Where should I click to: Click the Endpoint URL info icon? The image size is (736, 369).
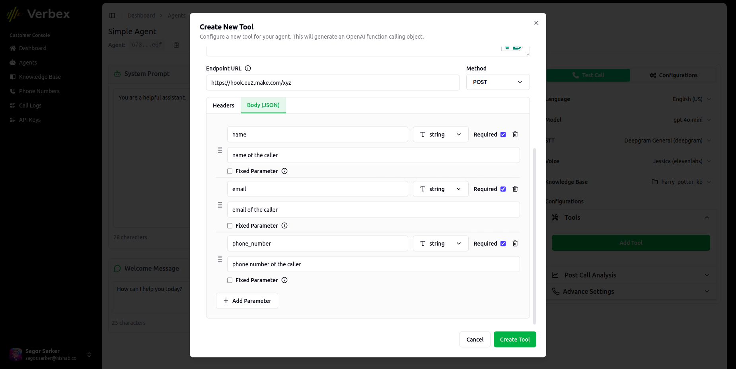tap(248, 68)
